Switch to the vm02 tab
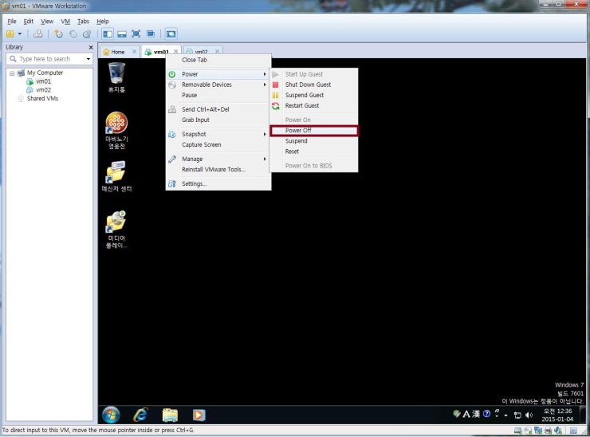590x437 pixels. click(x=201, y=52)
